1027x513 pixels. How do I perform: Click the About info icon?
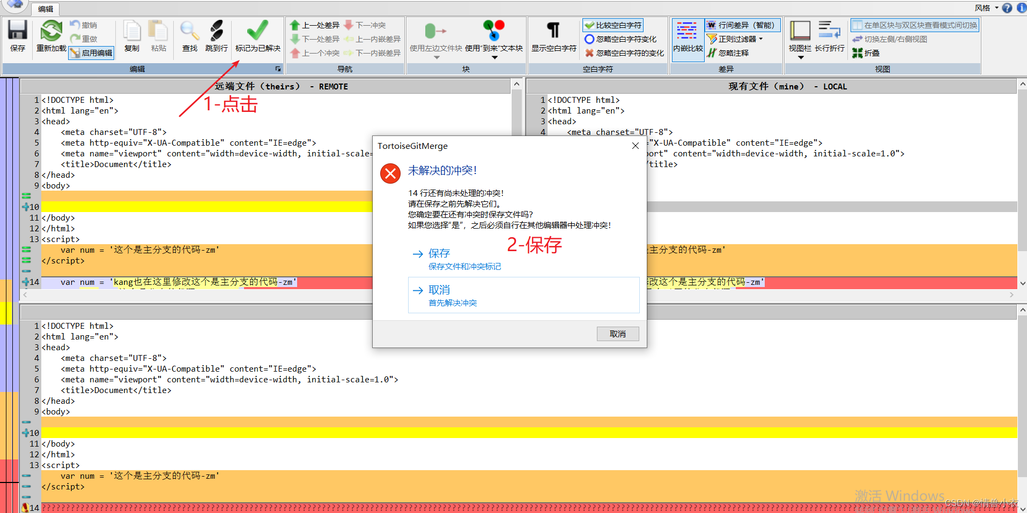point(1022,8)
